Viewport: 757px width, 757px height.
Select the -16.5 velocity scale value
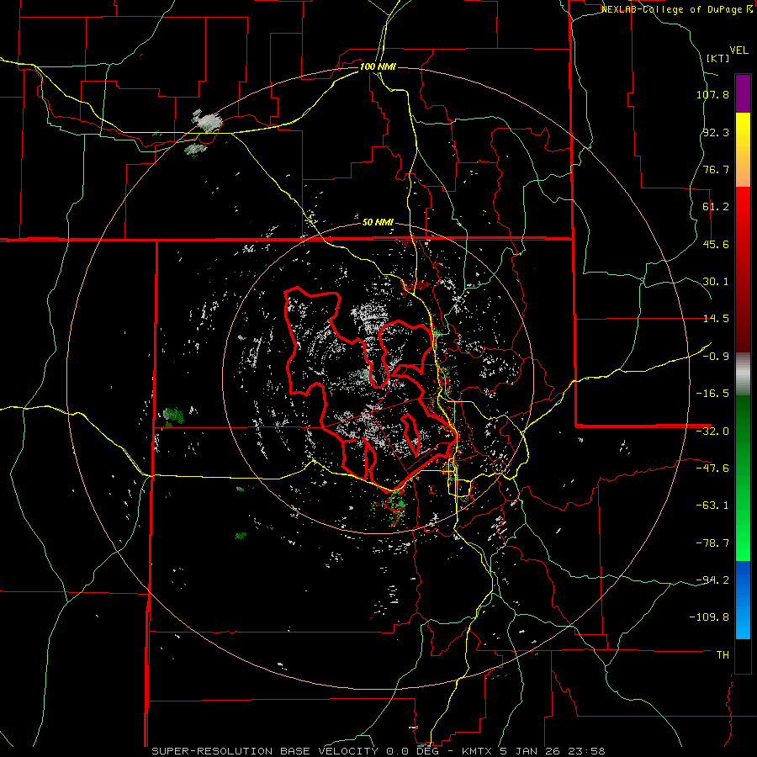(712, 394)
